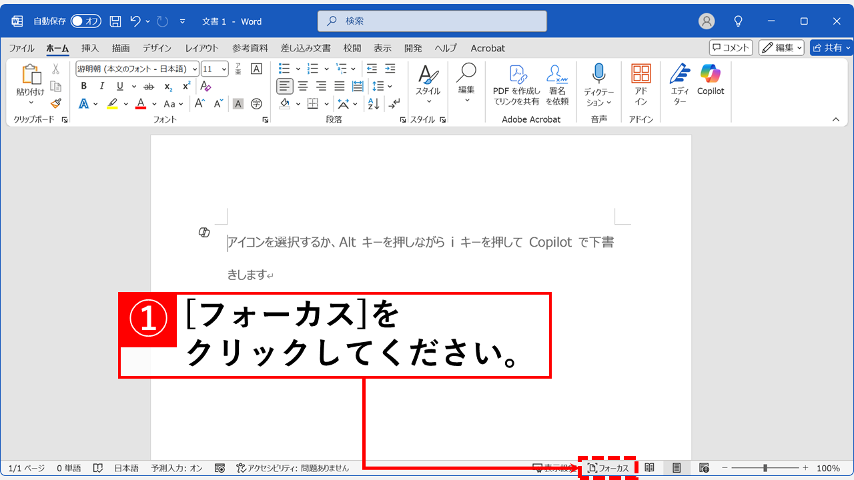Viewport: 854px width, 480px height.
Task: Open the Add-ins icon
Action: click(641, 74)
